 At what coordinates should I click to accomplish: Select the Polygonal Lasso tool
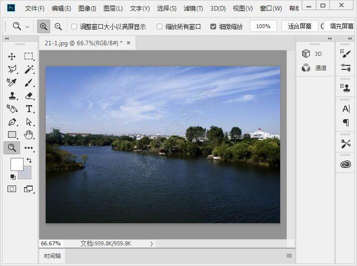pos(12,69)
